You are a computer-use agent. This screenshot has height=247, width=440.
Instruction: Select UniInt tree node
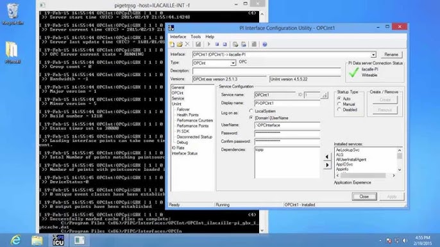coord(176,104)
